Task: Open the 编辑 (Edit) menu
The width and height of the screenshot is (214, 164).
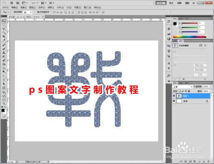Action: click(x=15, y=7)
